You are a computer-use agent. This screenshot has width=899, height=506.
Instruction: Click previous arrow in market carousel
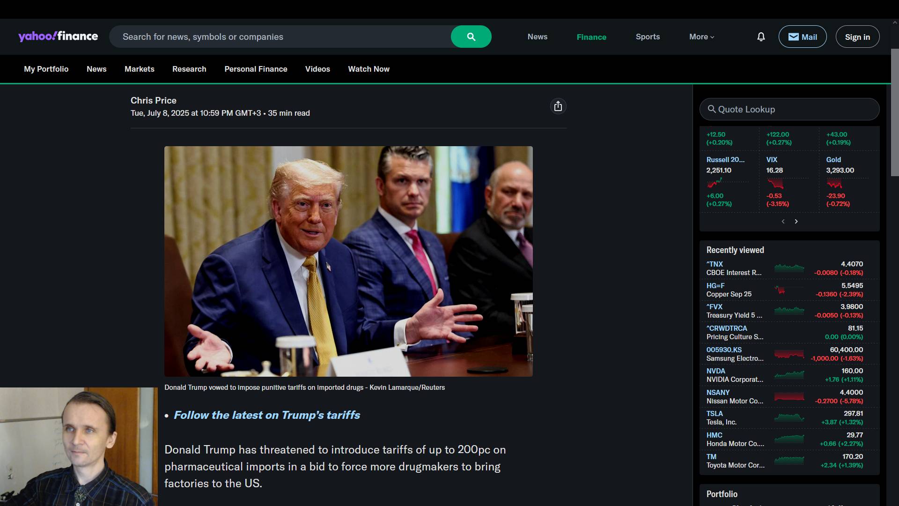(783, 221)
